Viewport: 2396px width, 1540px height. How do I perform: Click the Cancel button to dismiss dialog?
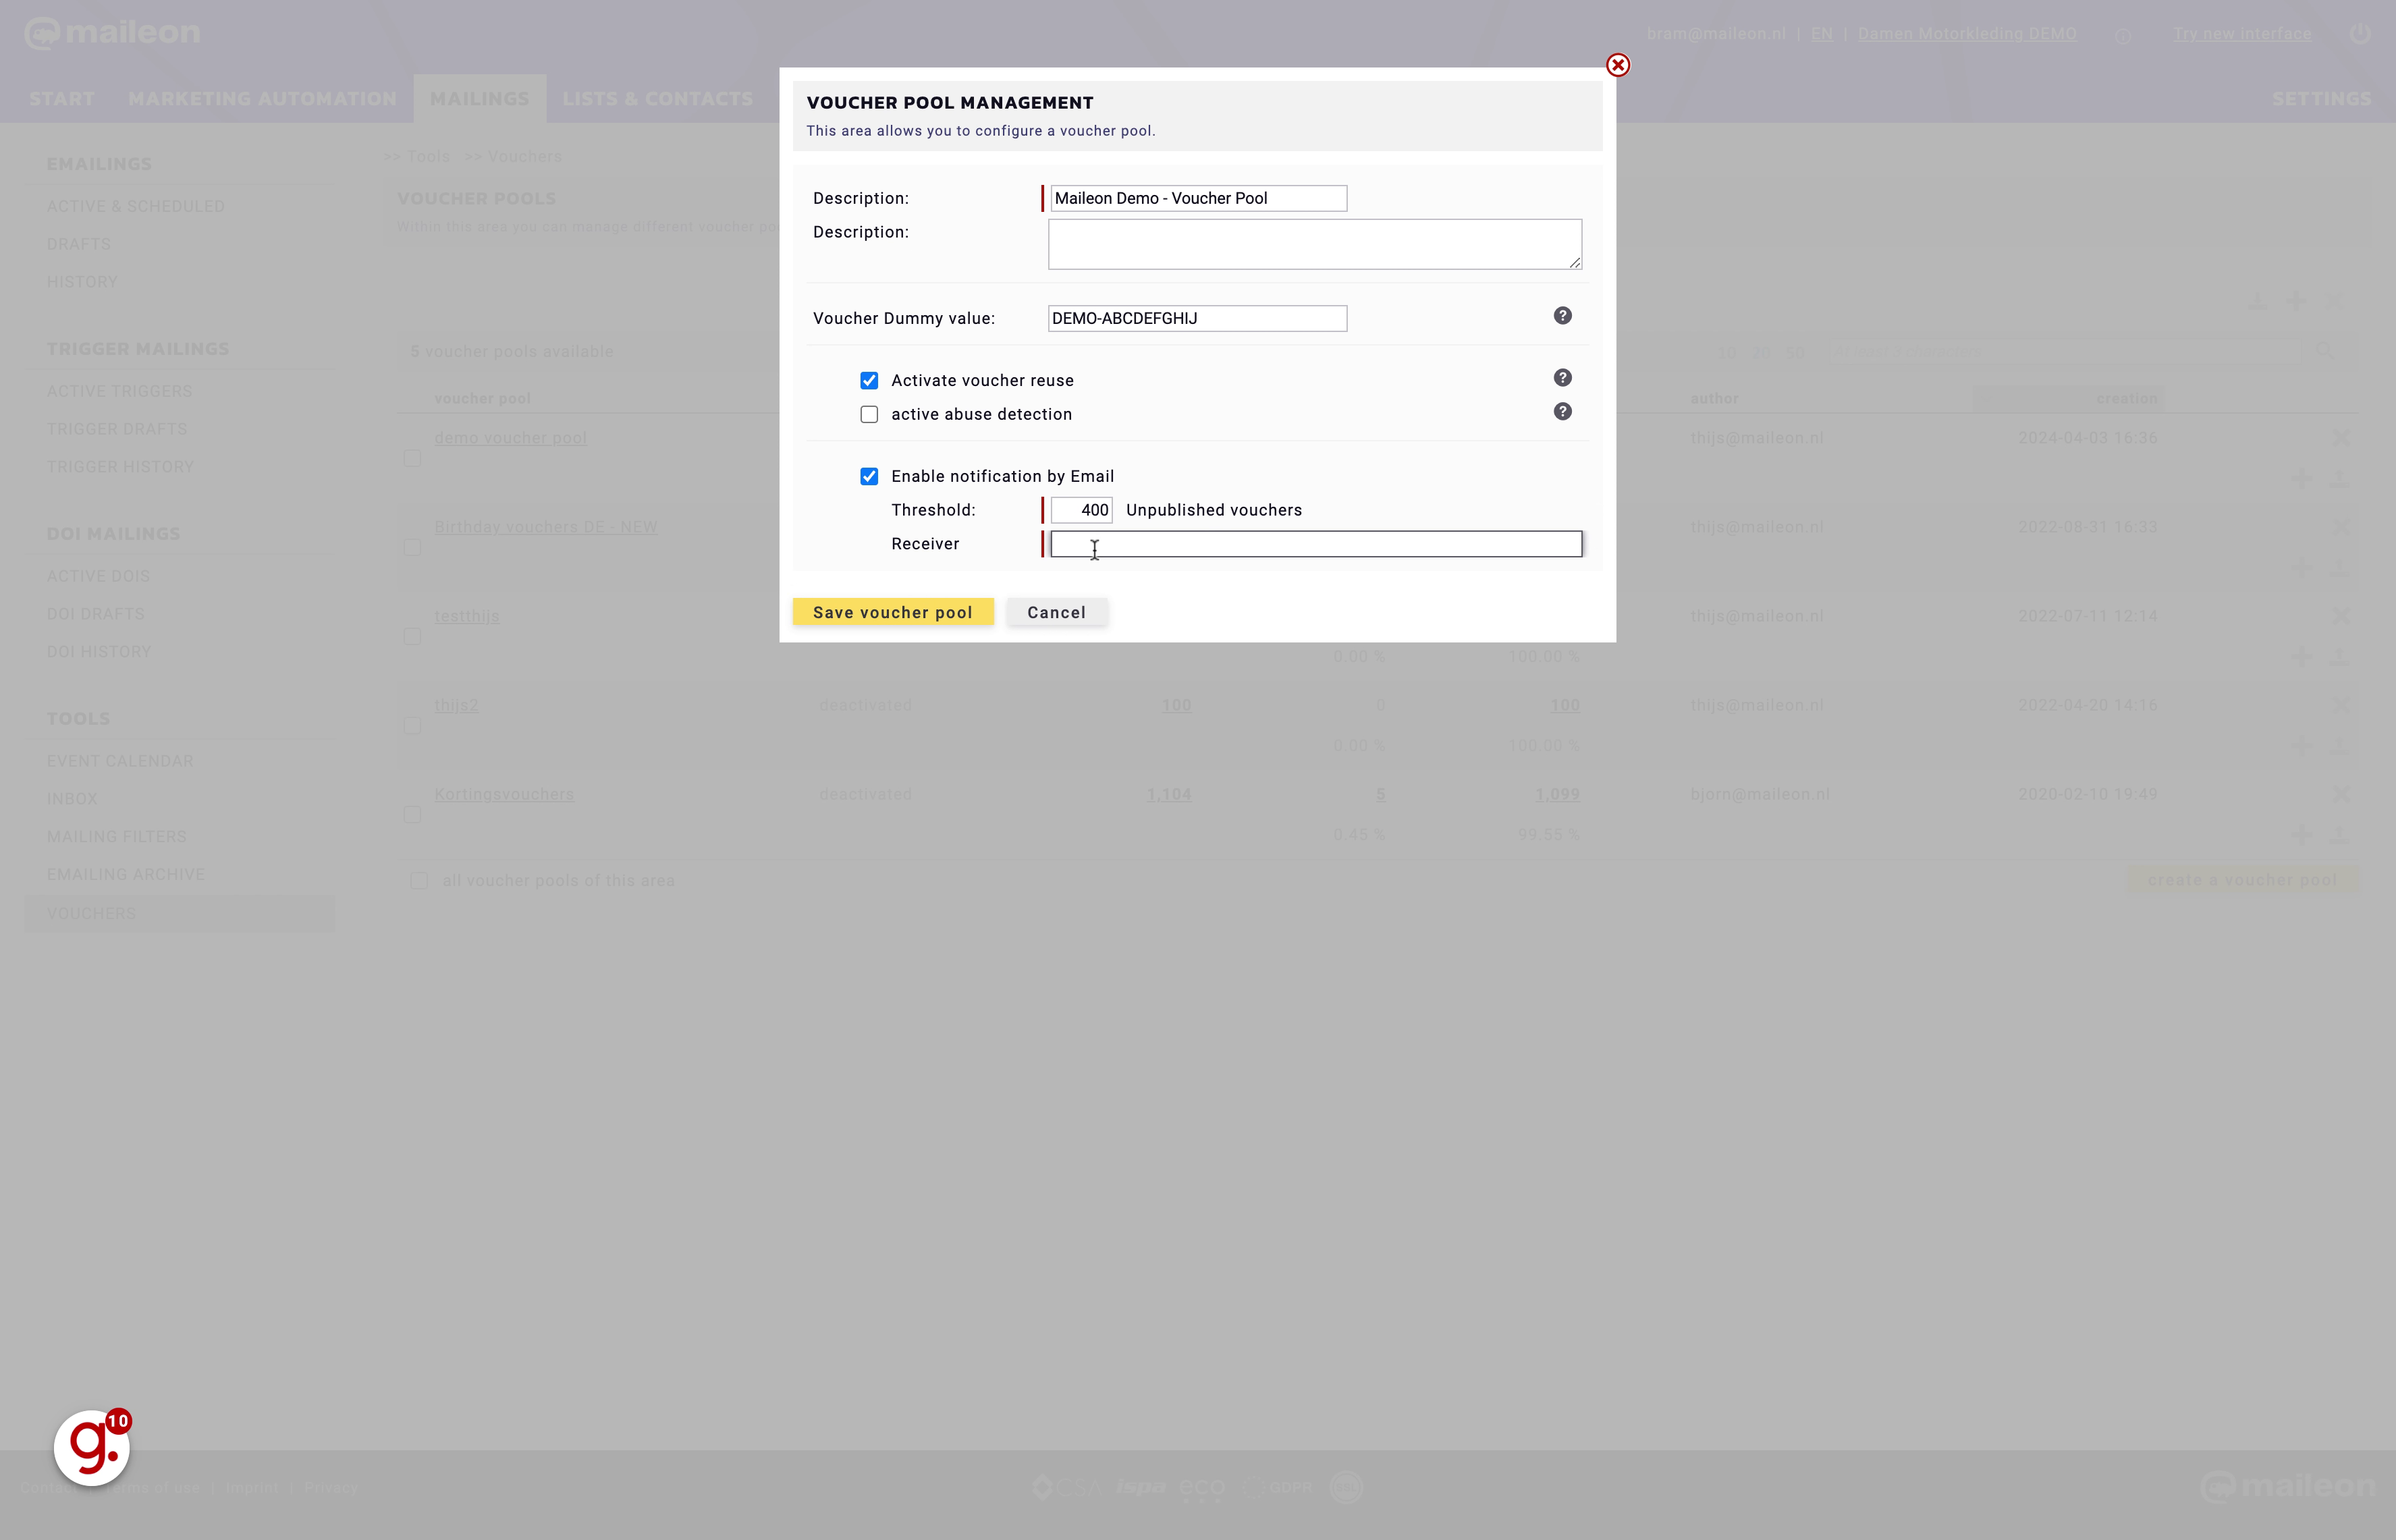click(1056, 611)
